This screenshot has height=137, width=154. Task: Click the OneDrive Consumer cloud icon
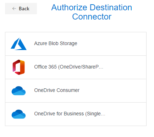click(18, 91)
